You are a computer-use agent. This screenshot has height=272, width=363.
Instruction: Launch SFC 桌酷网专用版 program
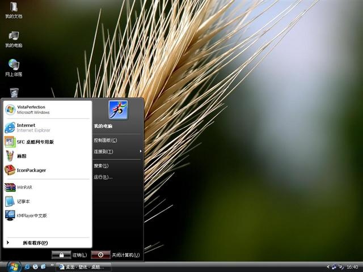tap(34, 142)
